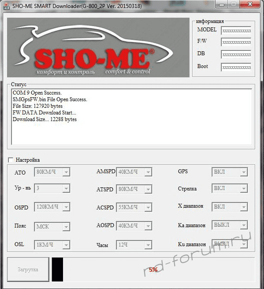Click 'SMGpsFW.bin File Open Success.' line

click(50, 99)
